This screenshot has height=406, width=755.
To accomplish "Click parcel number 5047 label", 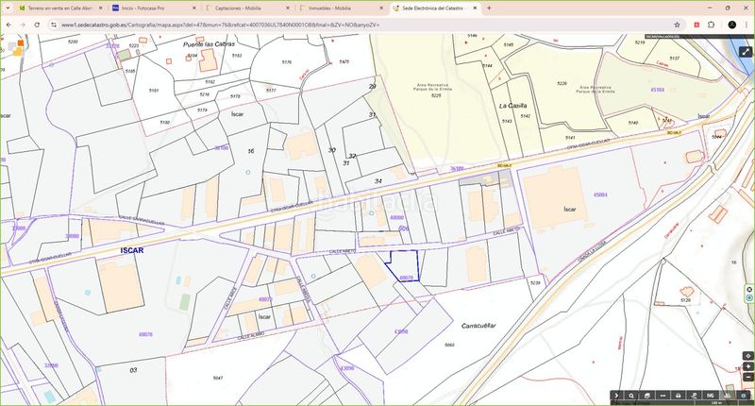I will pyautogui.click(x=218, y=378).
